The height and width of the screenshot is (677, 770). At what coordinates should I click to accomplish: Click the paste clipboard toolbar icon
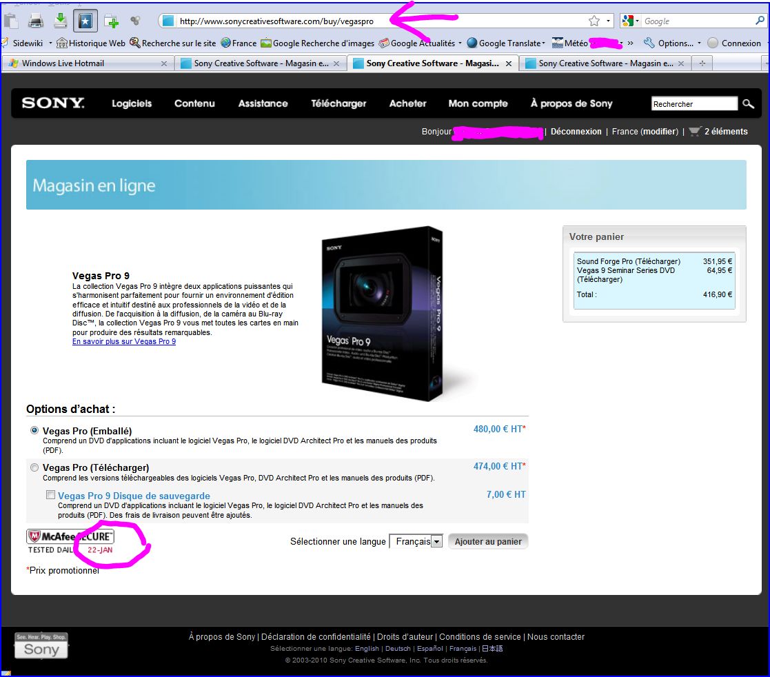coord(11,21)
